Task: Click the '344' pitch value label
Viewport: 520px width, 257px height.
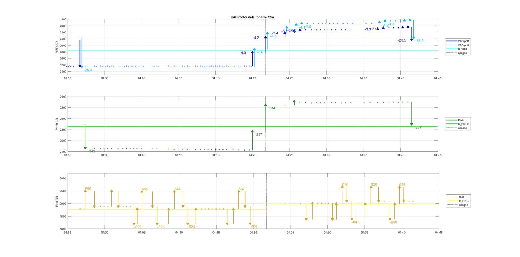Action: click(272, 108)
